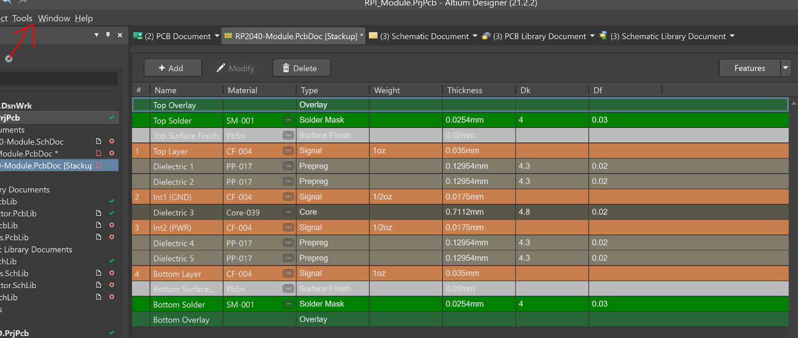This screenshot has height=338, width=798.
Task: Expand the (2) PCB Document tab dropdown
Action: (x=217, y=36)
